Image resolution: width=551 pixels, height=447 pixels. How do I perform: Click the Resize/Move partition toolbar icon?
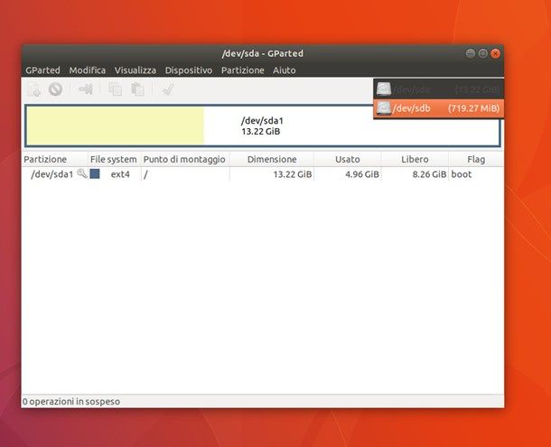86,89
